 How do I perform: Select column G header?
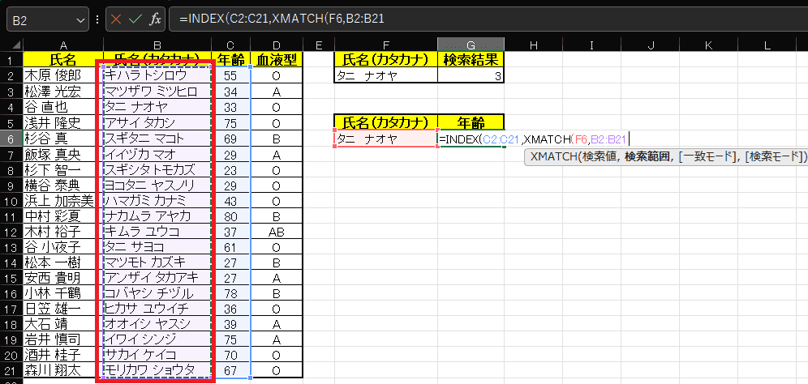tap(471, 44)
